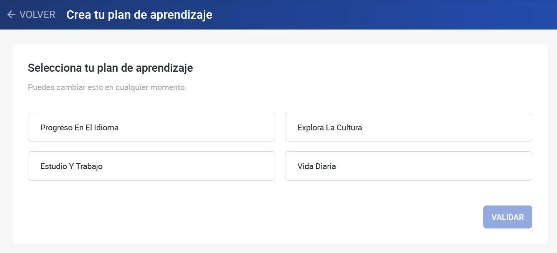Toggle the language progress plan card
The height and width of the screenshot is (253, 557).
pos(151,127)
